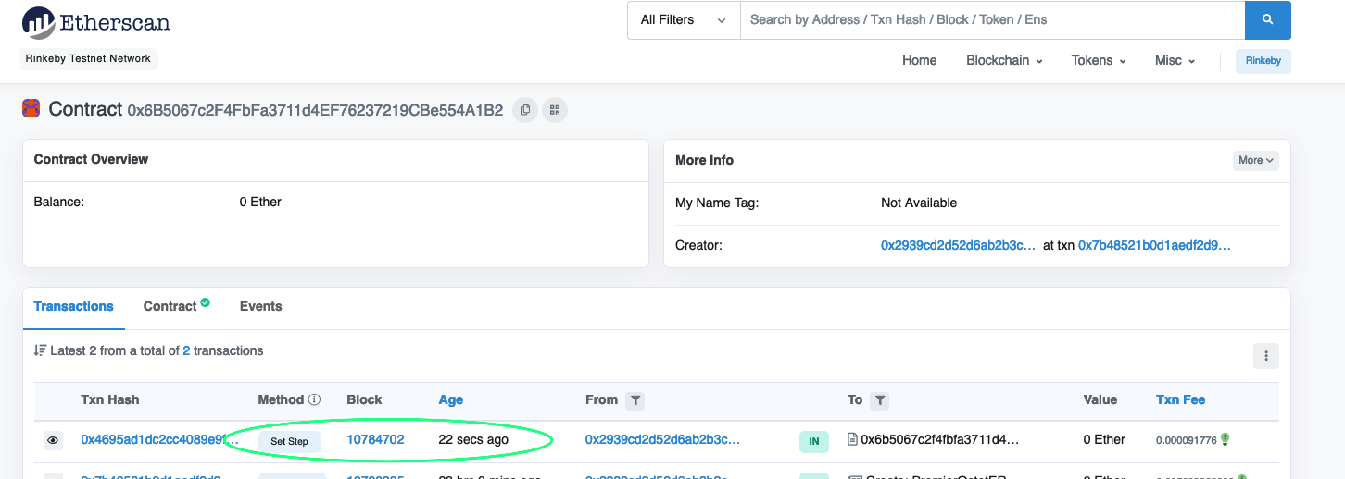Open From address 0x2939cd2d52d6ab2b3c in the first row

click(x=662, y=440)
